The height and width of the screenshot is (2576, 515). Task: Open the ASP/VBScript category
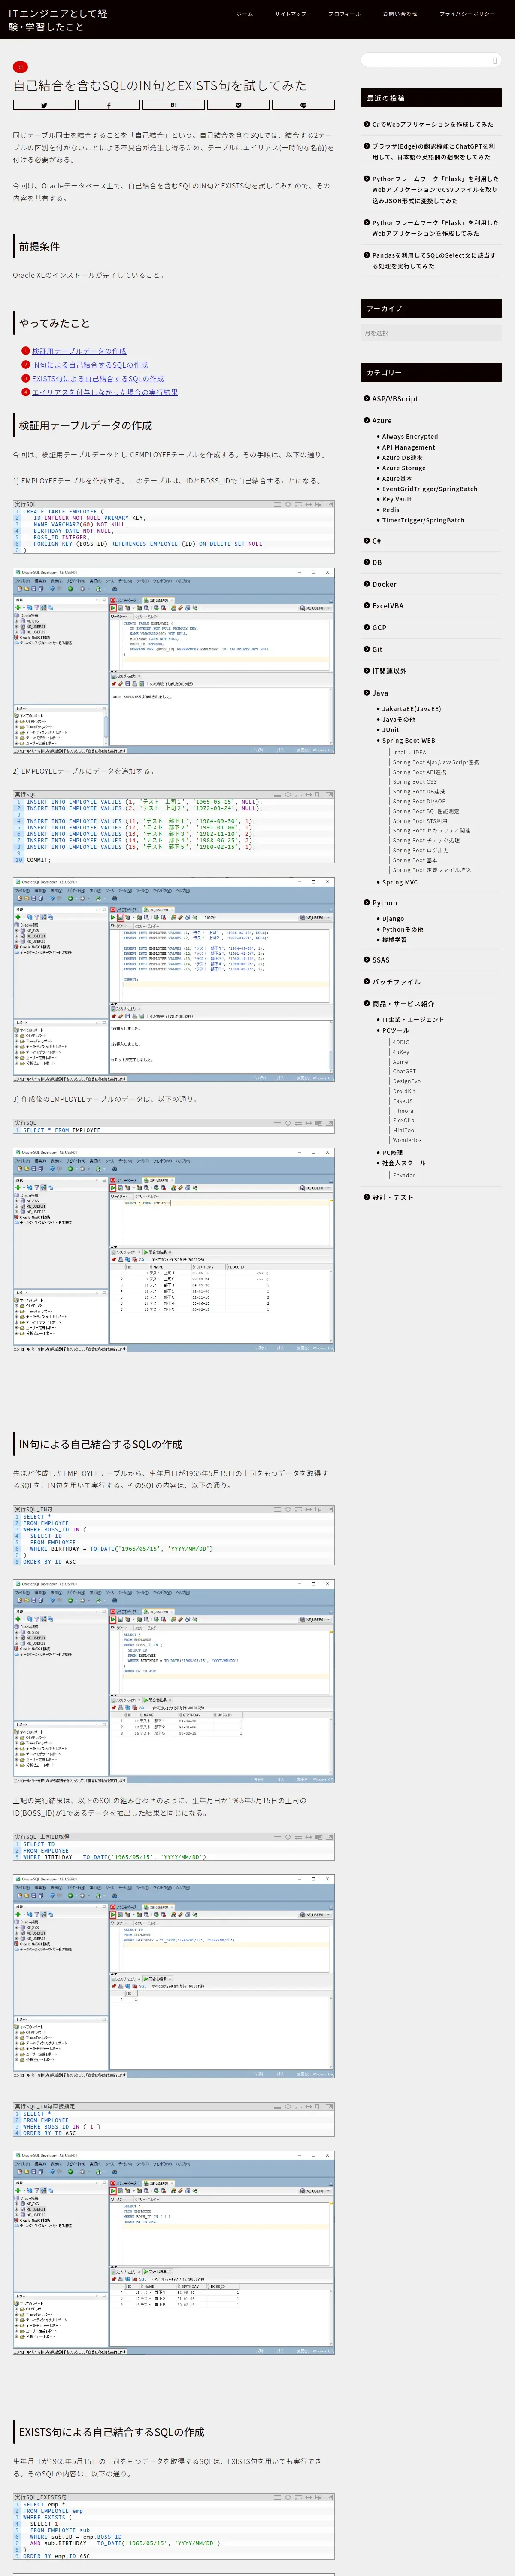(x=395, y=399)
